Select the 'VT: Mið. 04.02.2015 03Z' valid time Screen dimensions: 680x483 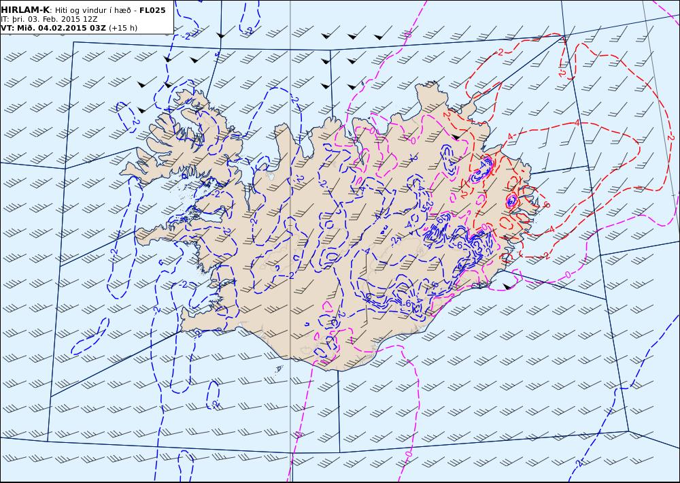53,28
